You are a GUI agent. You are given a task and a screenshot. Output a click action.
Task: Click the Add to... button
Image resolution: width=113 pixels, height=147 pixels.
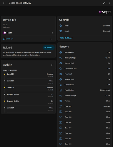point(49,48)
